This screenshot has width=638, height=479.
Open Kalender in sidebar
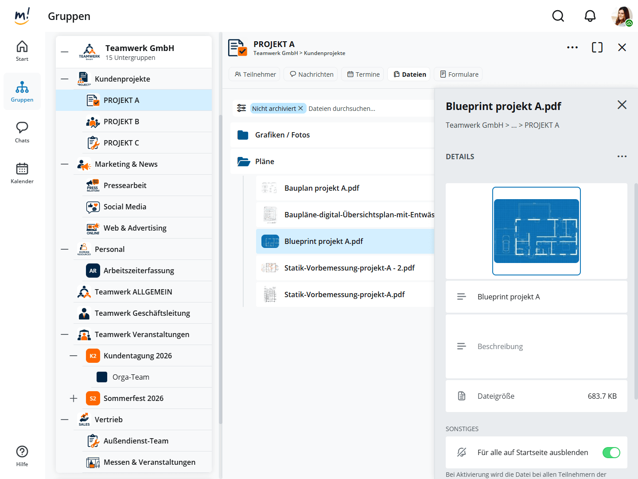(22, 173)
